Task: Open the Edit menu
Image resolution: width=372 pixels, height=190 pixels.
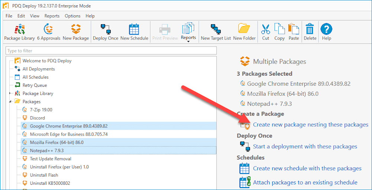Action: pos(21,16)
